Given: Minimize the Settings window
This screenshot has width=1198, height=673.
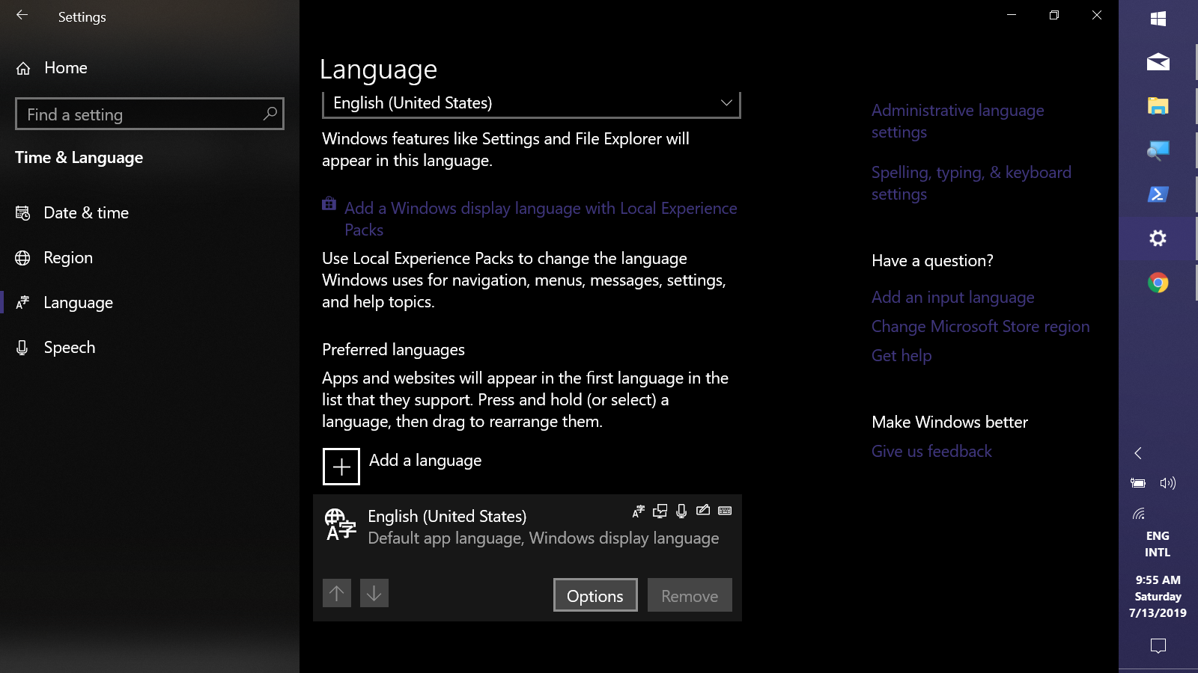Looking at the screenshot, I should coord(1012,15).
